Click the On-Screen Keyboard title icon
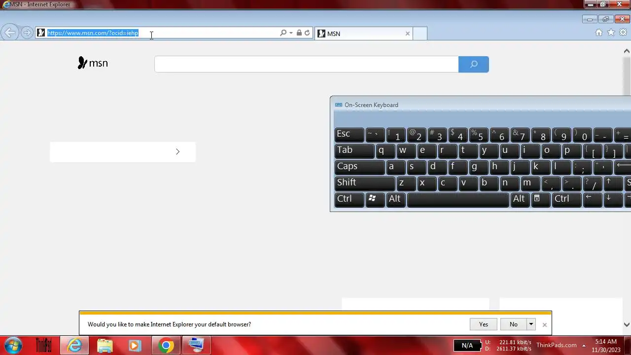Image resolution: width=631 pixels, height=355 pixels. click(338, 105)
